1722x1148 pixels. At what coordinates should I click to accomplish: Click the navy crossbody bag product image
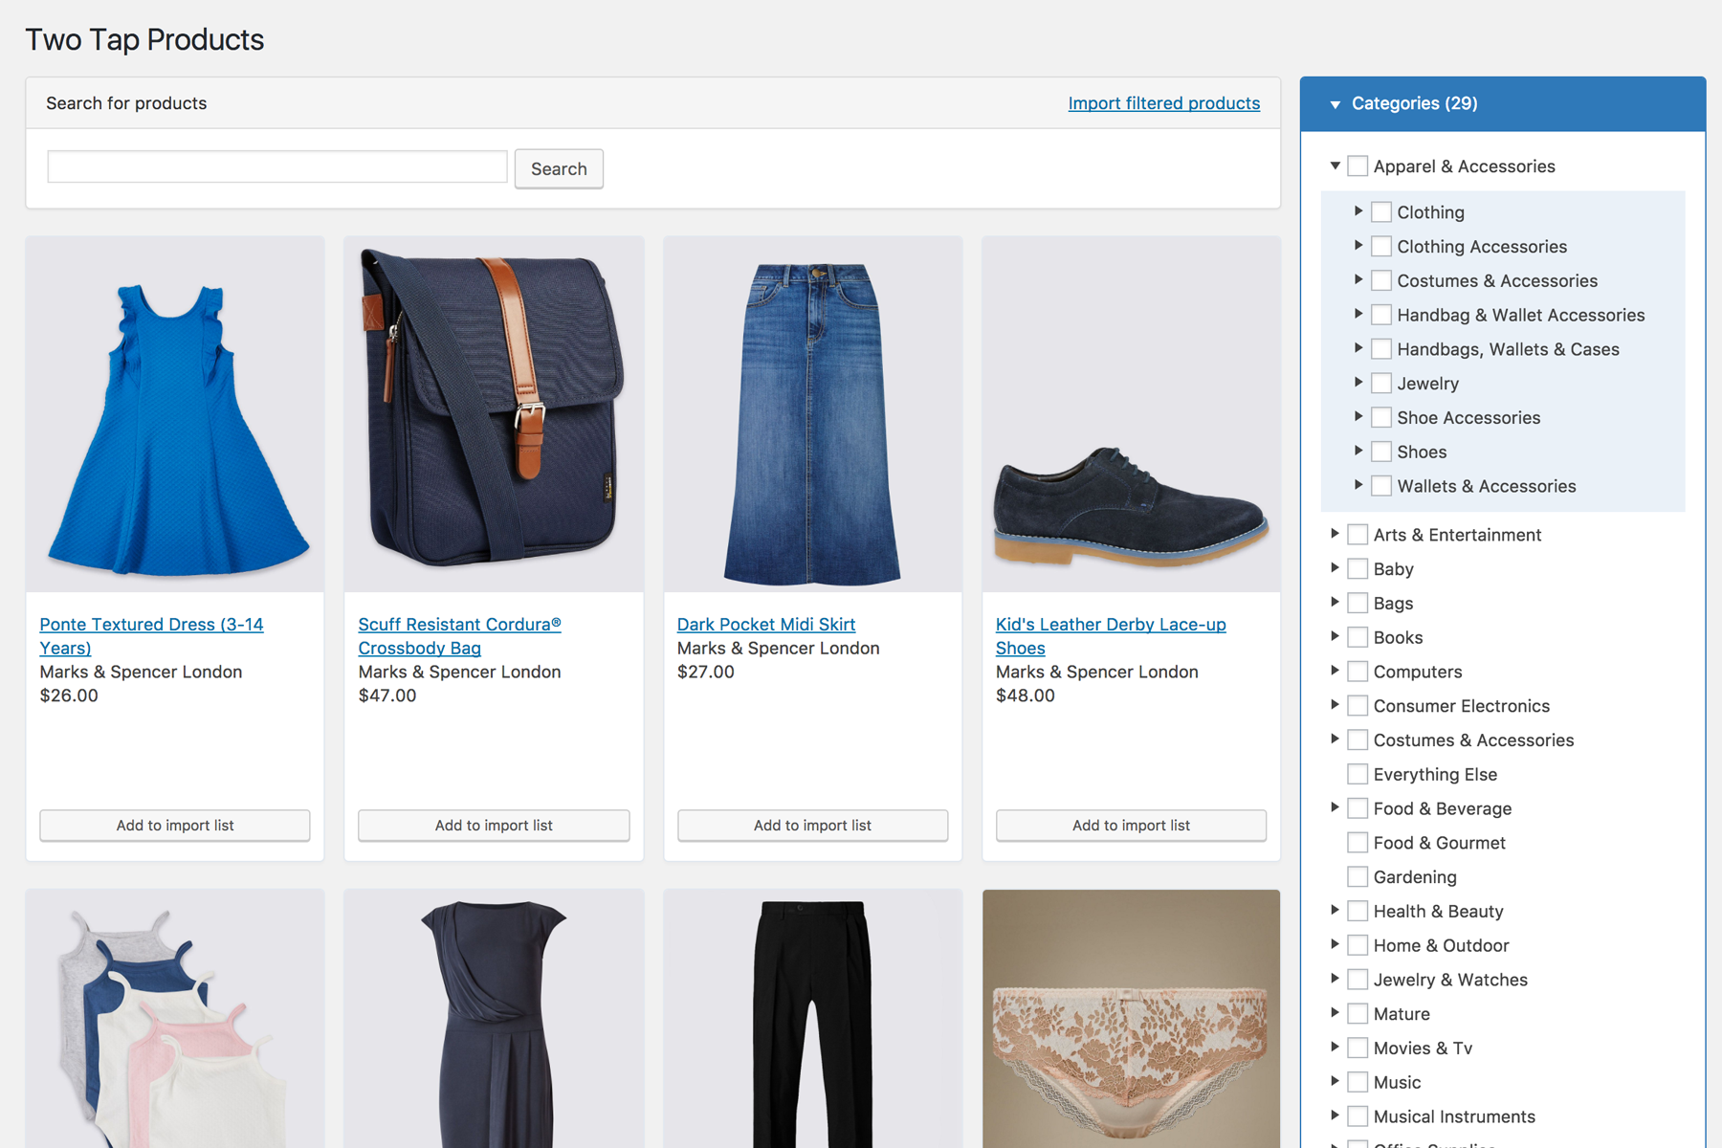pyautogui.click(x=494, y=414)
